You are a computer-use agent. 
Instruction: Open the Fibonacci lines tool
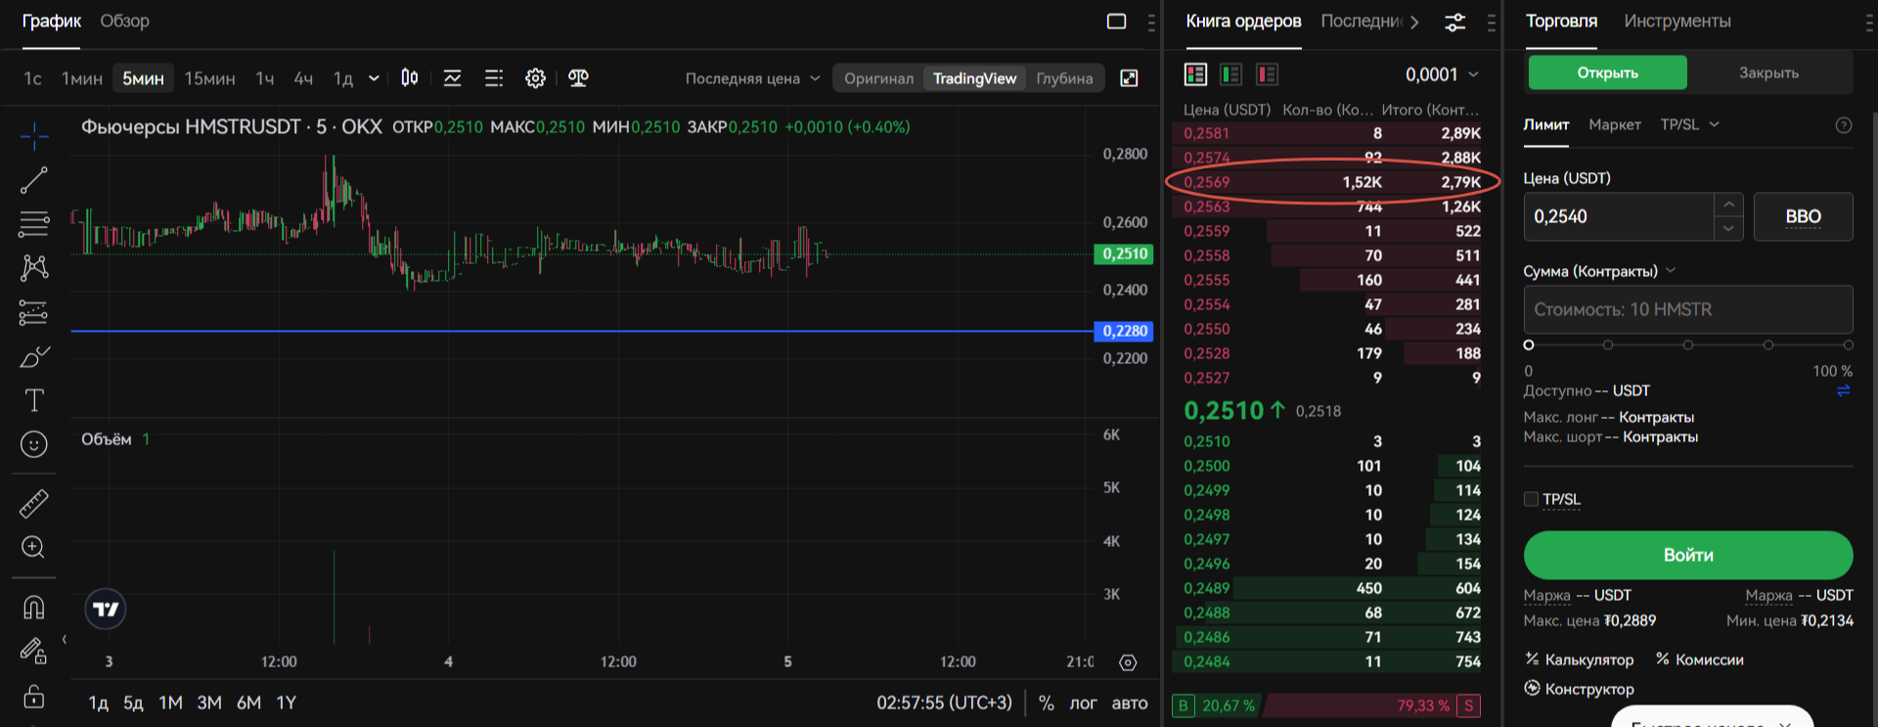[33, 224]
